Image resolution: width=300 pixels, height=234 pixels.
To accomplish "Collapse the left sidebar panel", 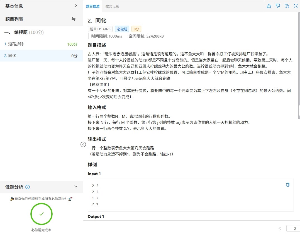I will tap(83, 144).
